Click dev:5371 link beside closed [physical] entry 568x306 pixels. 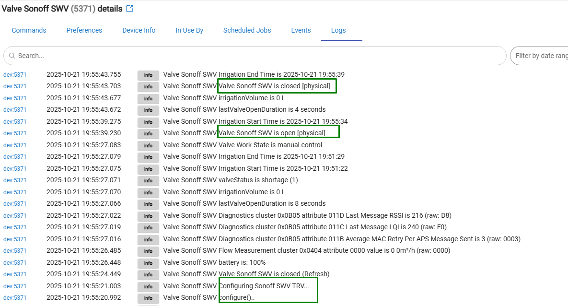point(15,86)
